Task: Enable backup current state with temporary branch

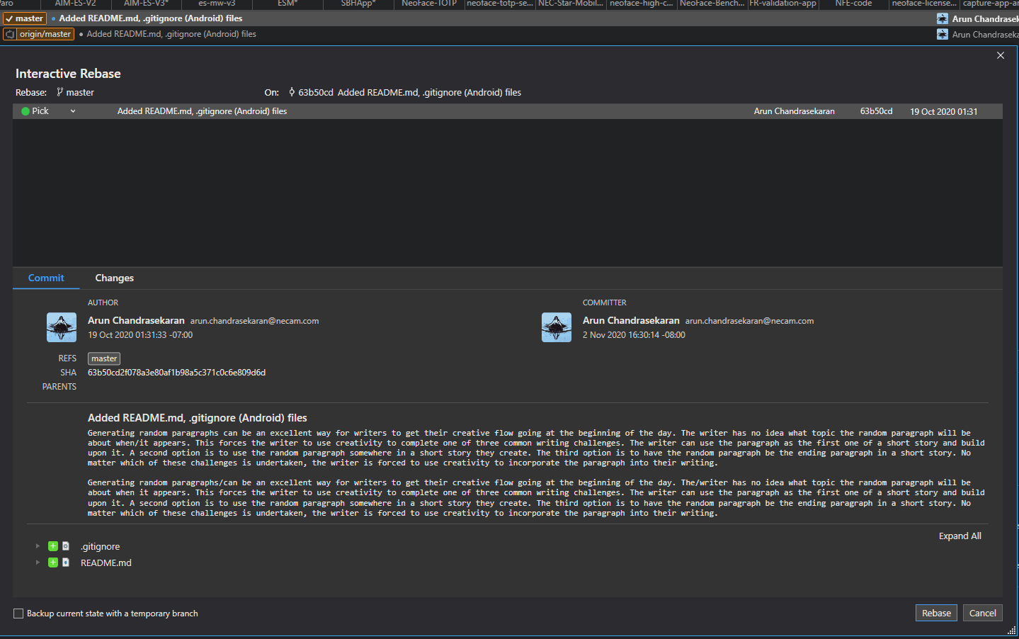Action: coord(18,613)
